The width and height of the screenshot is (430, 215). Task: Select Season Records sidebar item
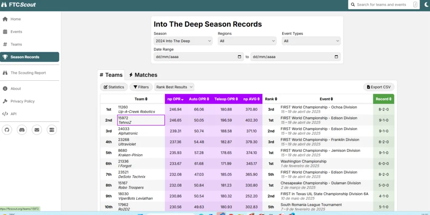(x=30, y=57)
